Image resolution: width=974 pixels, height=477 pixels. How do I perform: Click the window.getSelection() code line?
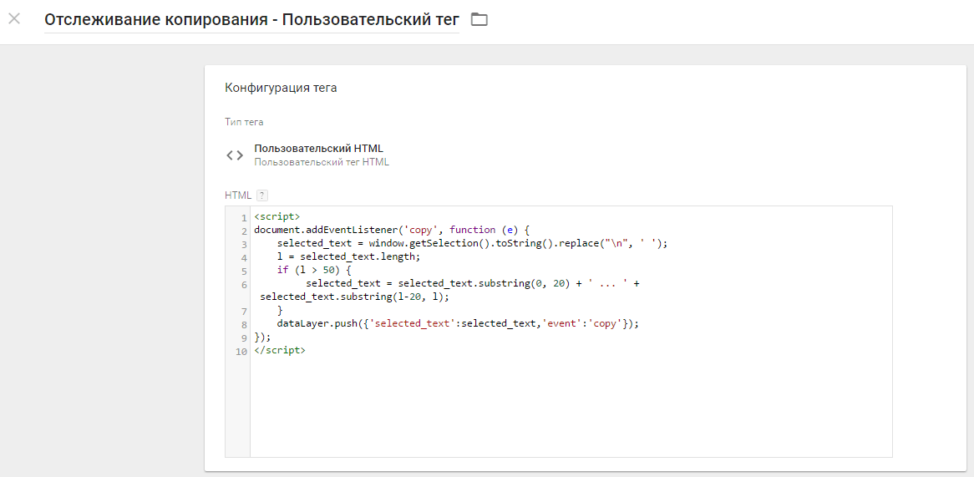pos(472,243)
